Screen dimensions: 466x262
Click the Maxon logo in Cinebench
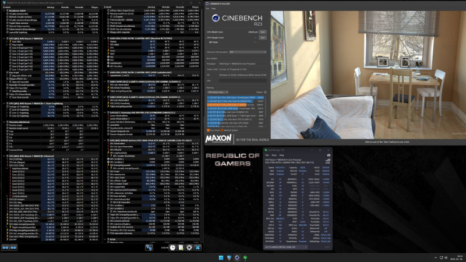218,139
